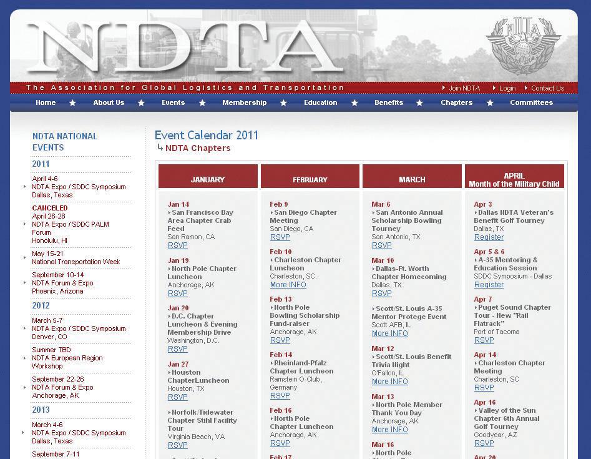Select the FEBRUARY column header

click(310, 176)
